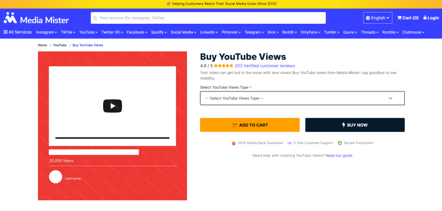This screenshot has width=442, height=211.
Task: Click the globe icon beside English
Action: 368,18
